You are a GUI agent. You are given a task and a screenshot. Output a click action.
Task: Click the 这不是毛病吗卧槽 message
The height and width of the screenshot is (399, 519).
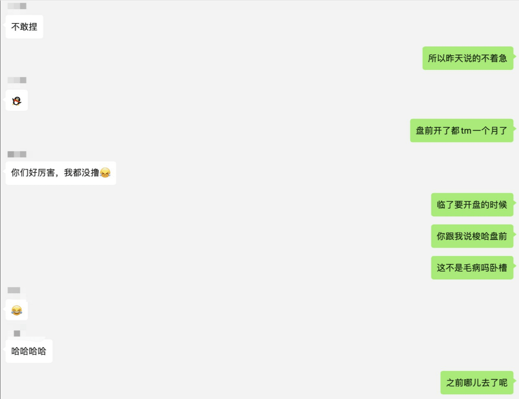472,268
